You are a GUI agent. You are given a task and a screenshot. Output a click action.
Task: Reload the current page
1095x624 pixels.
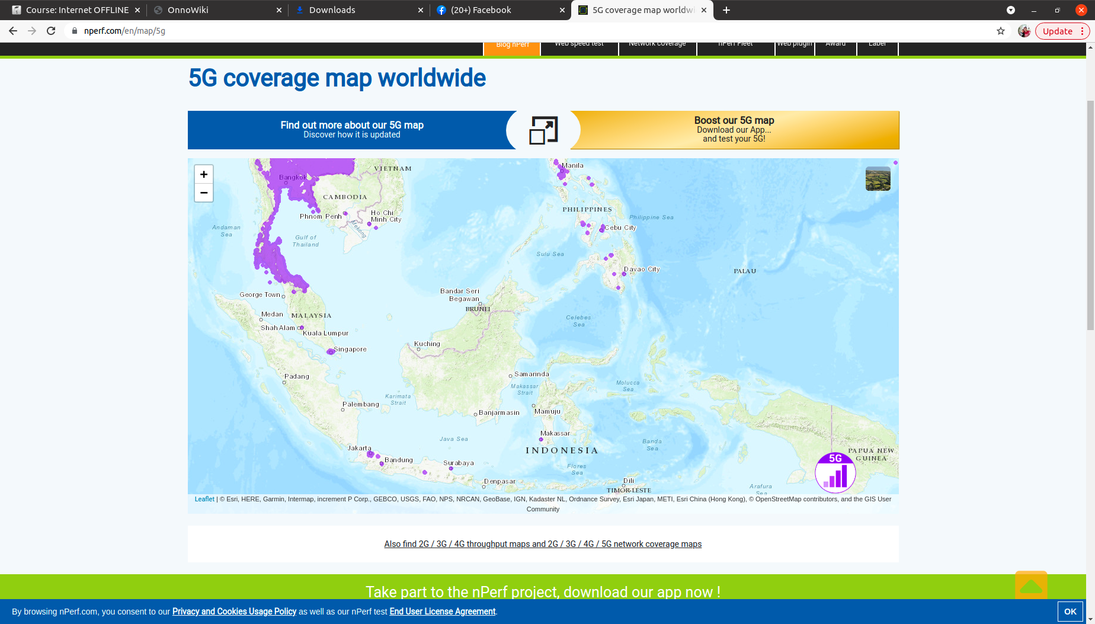[x=51, y=31]
